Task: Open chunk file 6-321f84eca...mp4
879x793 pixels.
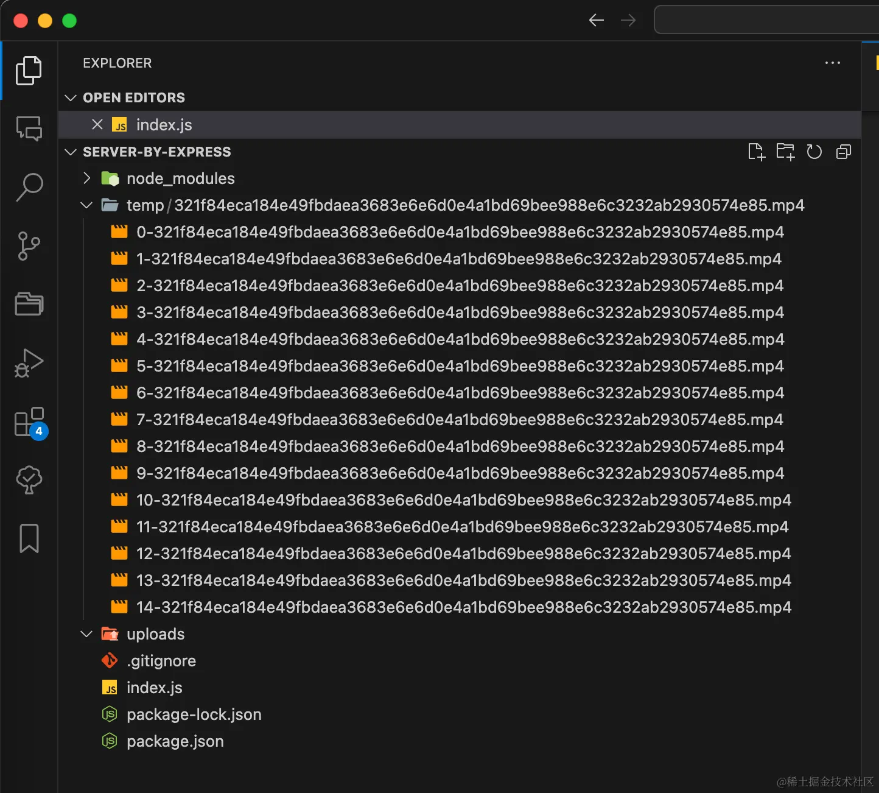Action: point(460,393)
